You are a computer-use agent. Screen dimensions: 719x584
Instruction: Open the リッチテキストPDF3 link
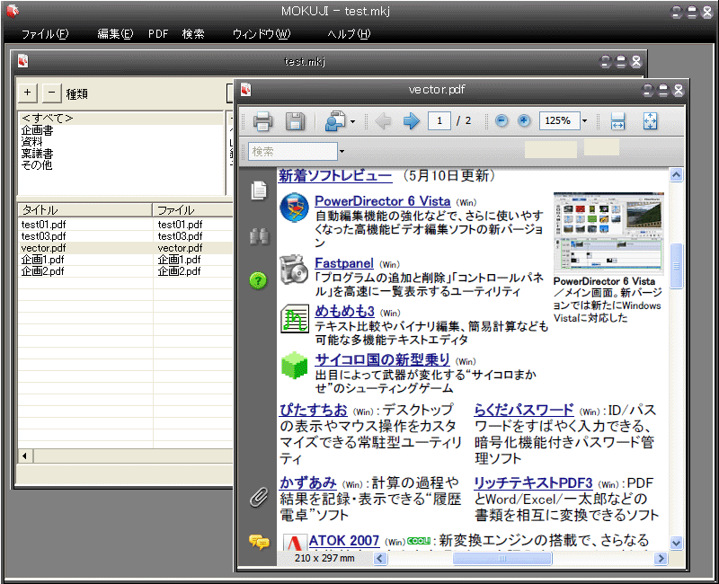pos(533,482)
